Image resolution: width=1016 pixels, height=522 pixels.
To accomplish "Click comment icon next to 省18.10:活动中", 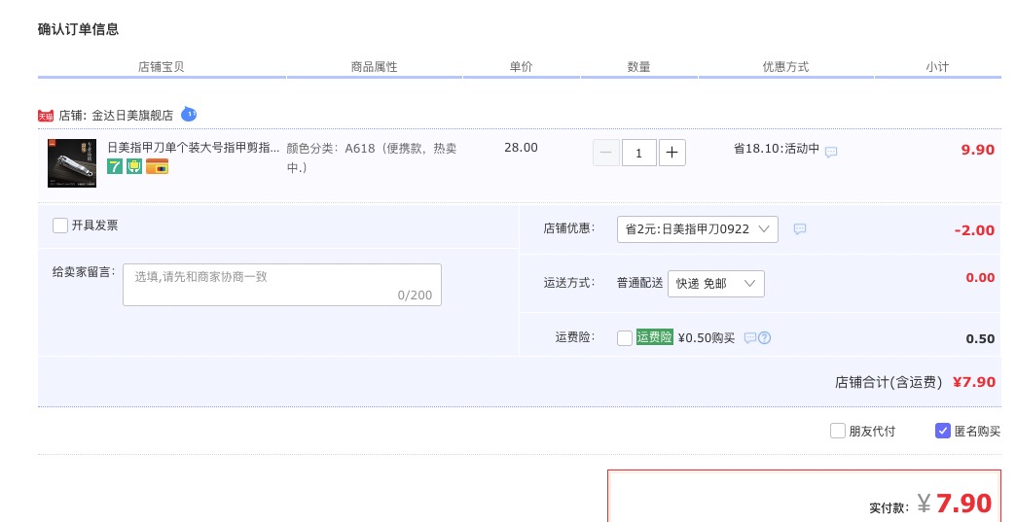I will click(x=831, y=152).
